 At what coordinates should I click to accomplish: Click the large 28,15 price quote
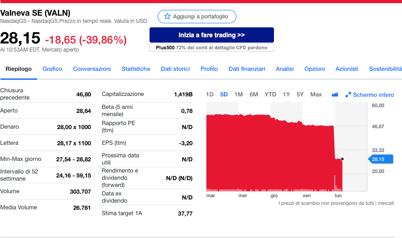(20, 38)
